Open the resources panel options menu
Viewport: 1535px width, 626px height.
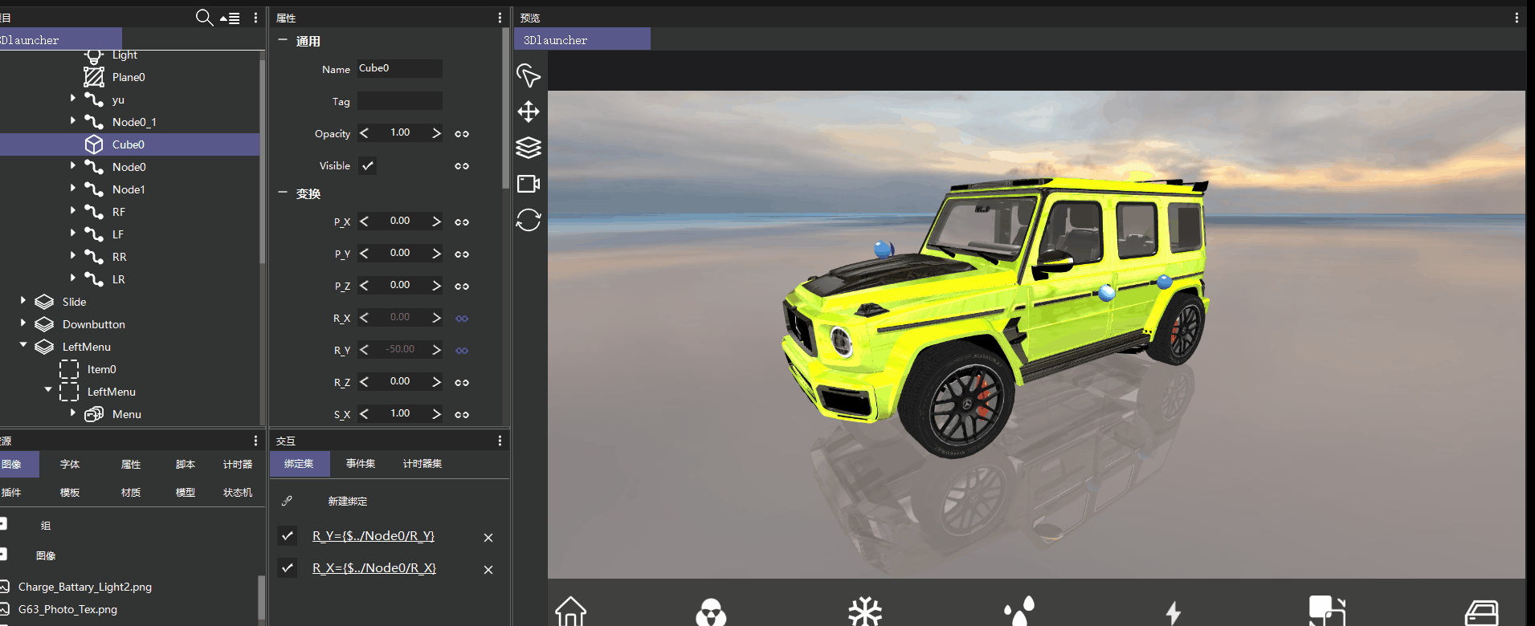255,441
